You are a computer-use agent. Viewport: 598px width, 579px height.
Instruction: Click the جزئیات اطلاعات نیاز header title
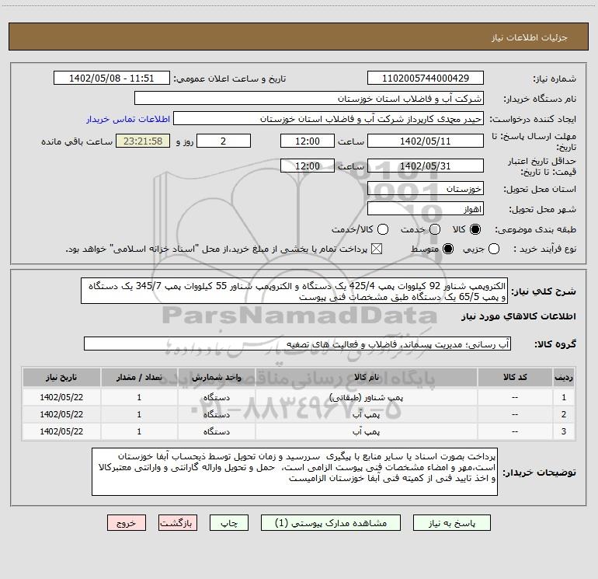click(x=530, y=37)
